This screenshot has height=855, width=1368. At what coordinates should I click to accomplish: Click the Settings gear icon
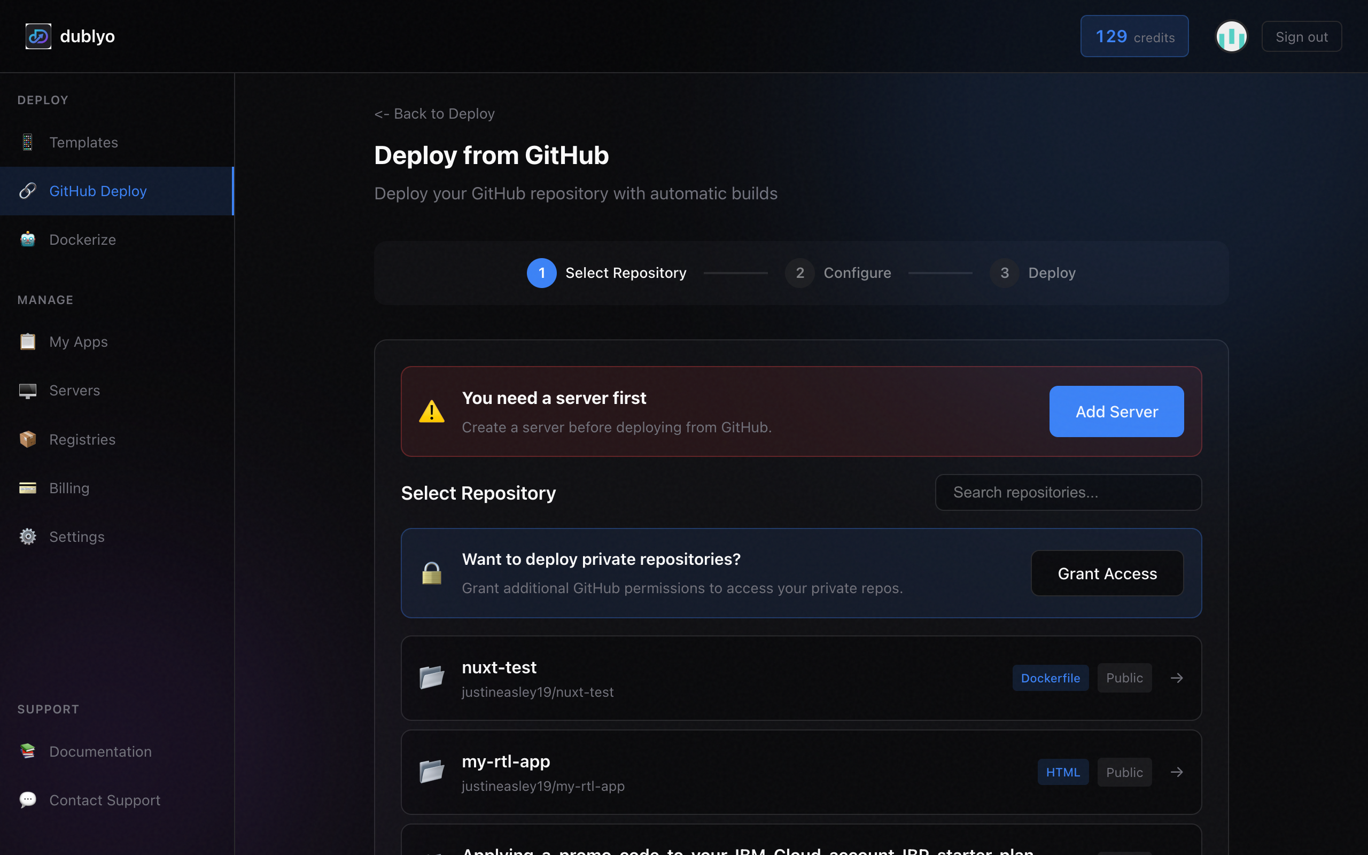click(x=27, y=537)
